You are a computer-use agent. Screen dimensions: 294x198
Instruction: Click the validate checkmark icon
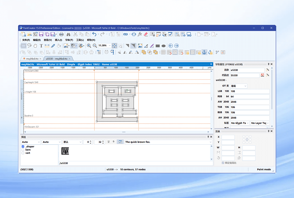170,34
